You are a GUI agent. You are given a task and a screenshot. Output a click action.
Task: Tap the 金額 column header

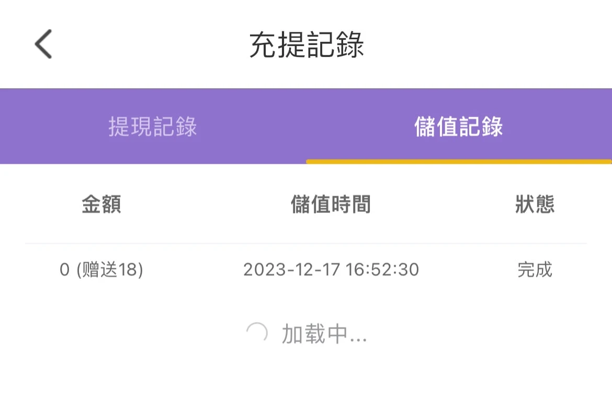pos(101,205)
